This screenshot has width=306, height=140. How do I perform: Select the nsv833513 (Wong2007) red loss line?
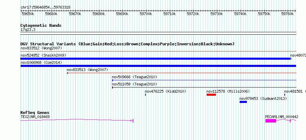(182, 73)
